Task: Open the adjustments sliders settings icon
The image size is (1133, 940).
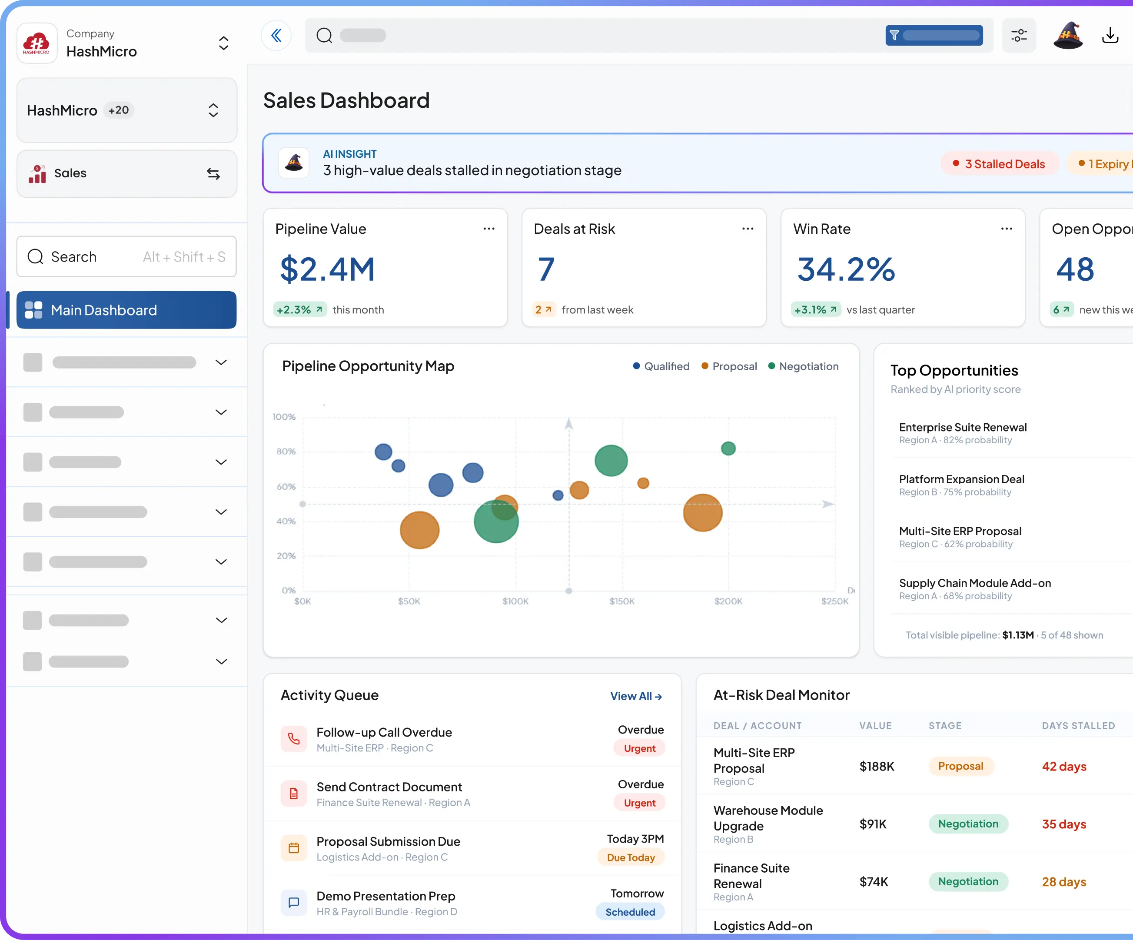Action: tap(1019, 36)
